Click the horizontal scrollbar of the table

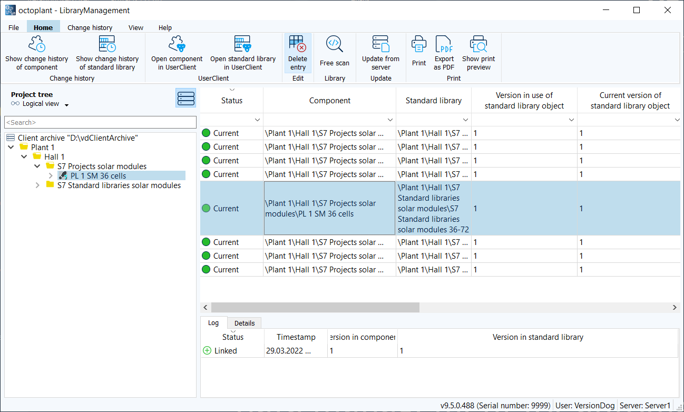click(x=315, y=307)
